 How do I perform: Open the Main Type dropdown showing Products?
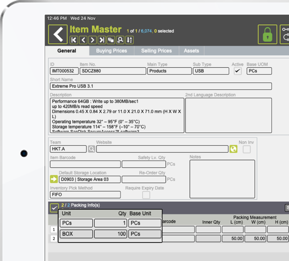[x=169, y=71]
